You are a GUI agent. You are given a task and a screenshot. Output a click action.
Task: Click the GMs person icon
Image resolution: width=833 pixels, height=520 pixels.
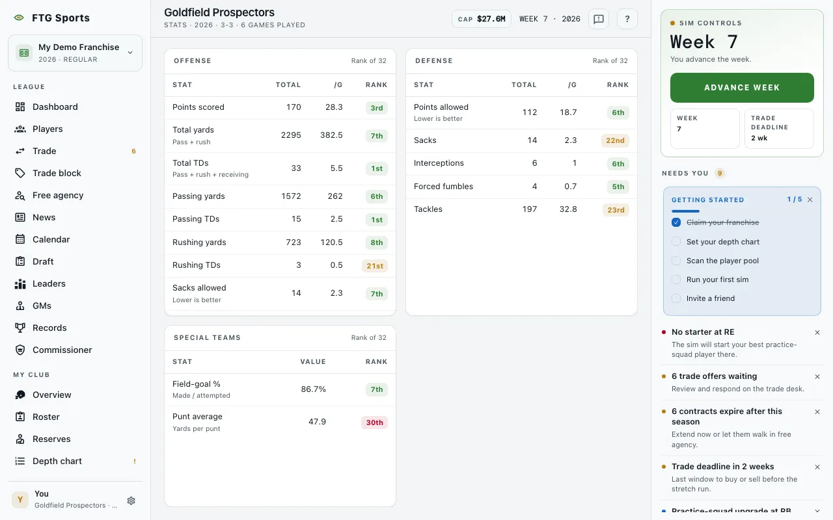click(x=20, y=305)
